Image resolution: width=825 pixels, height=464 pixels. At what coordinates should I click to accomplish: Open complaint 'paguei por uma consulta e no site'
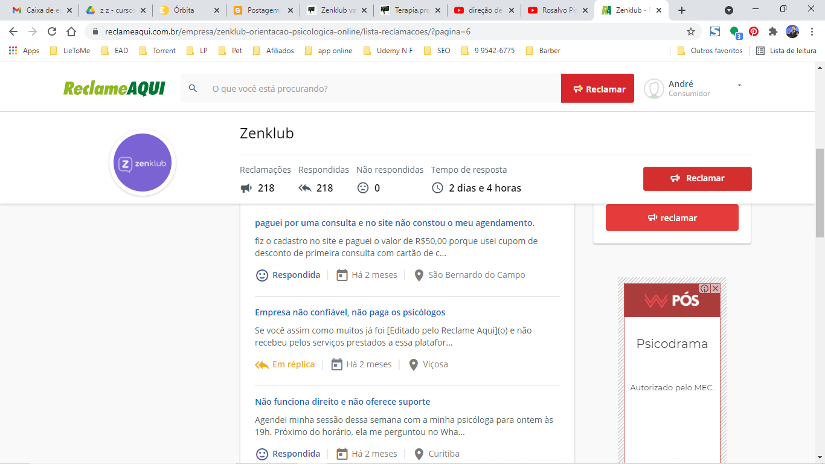394,223
